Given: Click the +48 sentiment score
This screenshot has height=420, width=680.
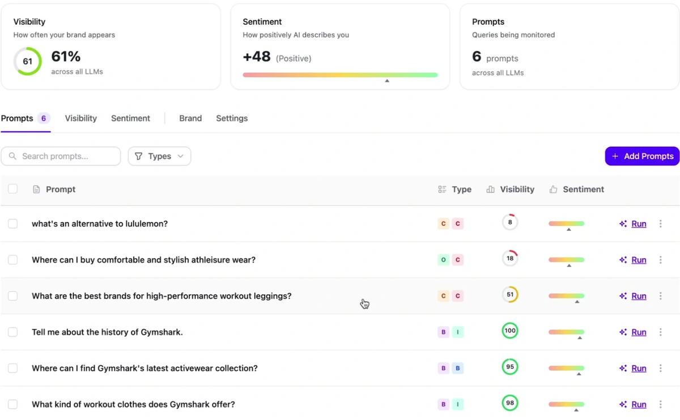Looking at the screenshot, I should coord(257,57).
